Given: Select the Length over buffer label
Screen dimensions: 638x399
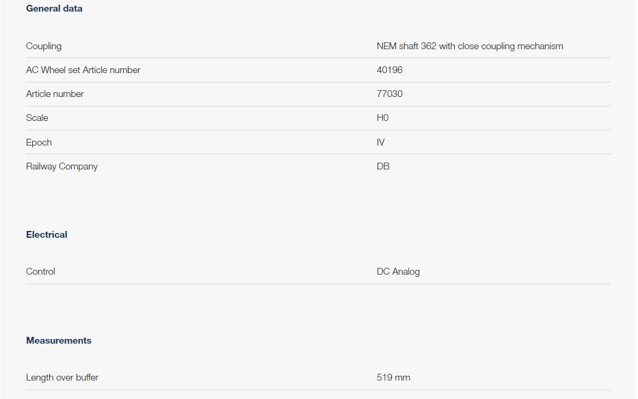Looking at the screenshot, I should coord(62,377).
